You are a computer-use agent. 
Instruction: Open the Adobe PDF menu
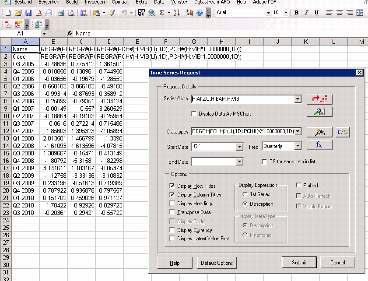pos(264,2)
